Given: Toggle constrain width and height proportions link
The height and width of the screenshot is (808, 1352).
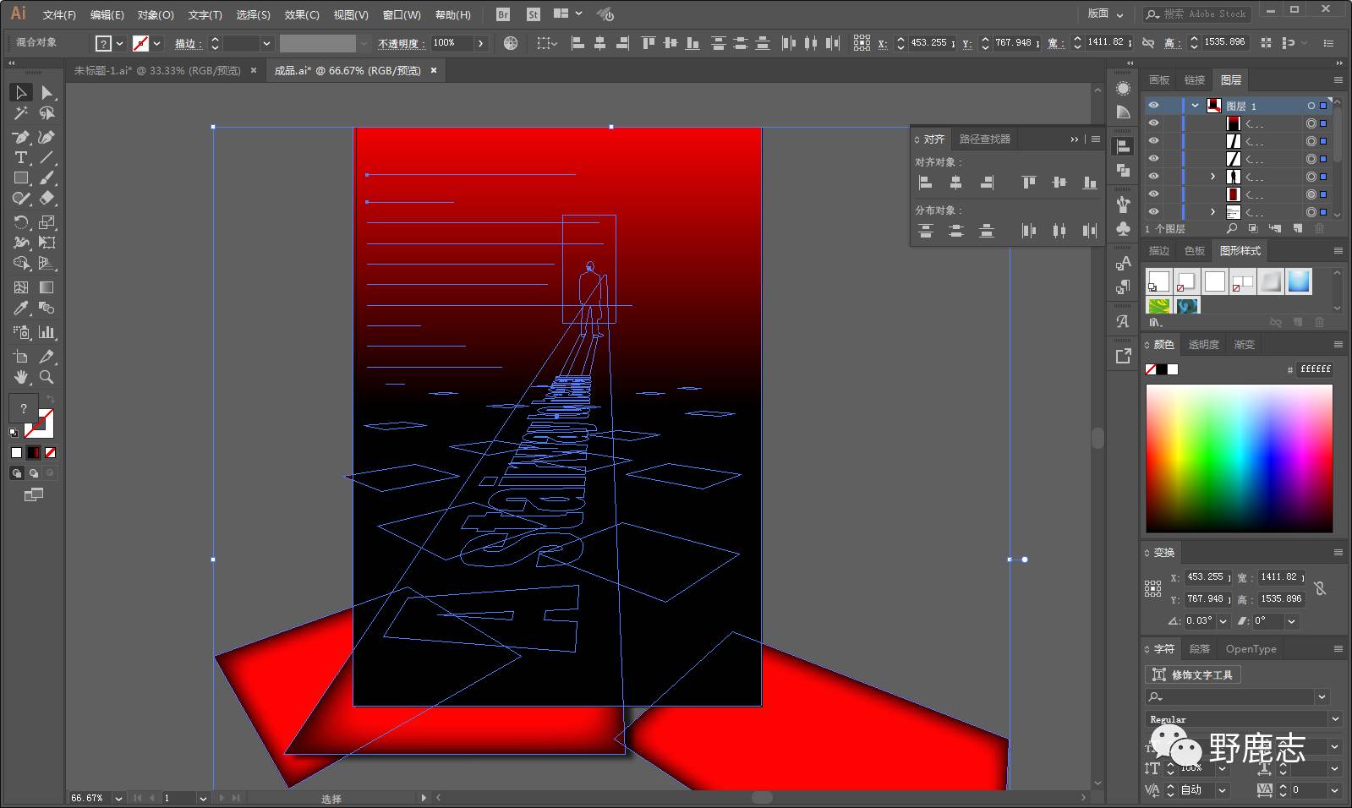Looking at the screenshot, I should [1148, 42].
